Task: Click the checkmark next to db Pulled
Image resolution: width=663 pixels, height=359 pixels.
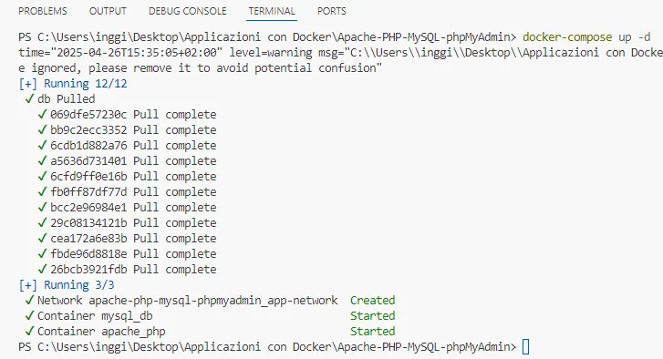Action: (x=29, y=98)
